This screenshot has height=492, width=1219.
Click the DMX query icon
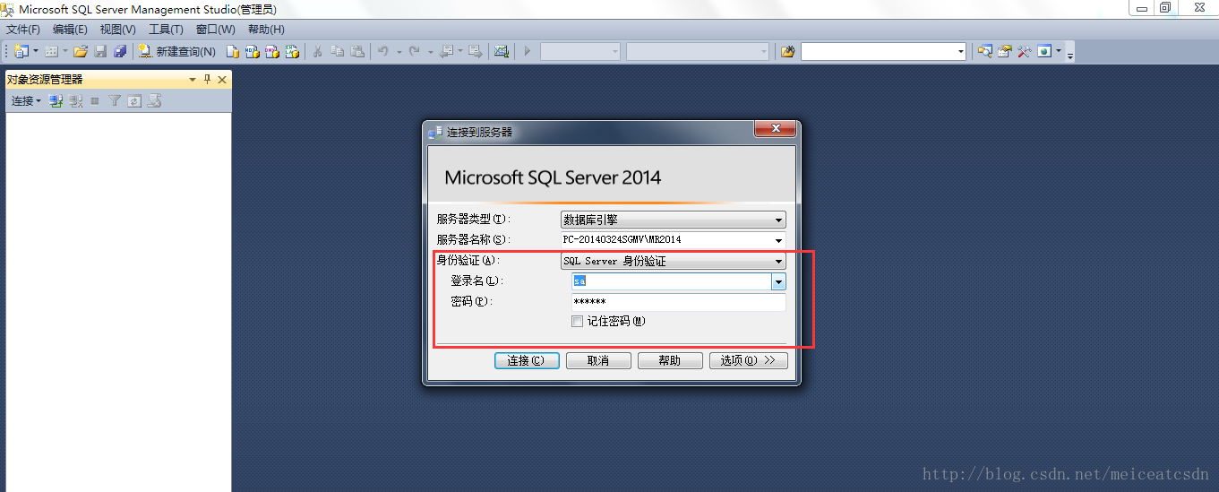(x=272, y=51)
